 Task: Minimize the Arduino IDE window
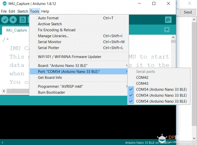pyautogui.click(x=139, y=3)
